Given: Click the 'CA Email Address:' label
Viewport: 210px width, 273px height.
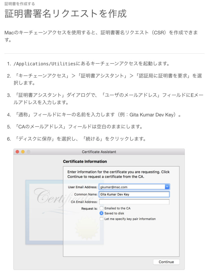Looking at the screenshot, I should (84, 202).
